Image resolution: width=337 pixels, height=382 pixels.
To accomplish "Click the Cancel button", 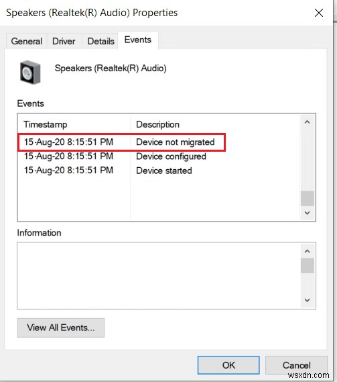I will click(296, 365).
